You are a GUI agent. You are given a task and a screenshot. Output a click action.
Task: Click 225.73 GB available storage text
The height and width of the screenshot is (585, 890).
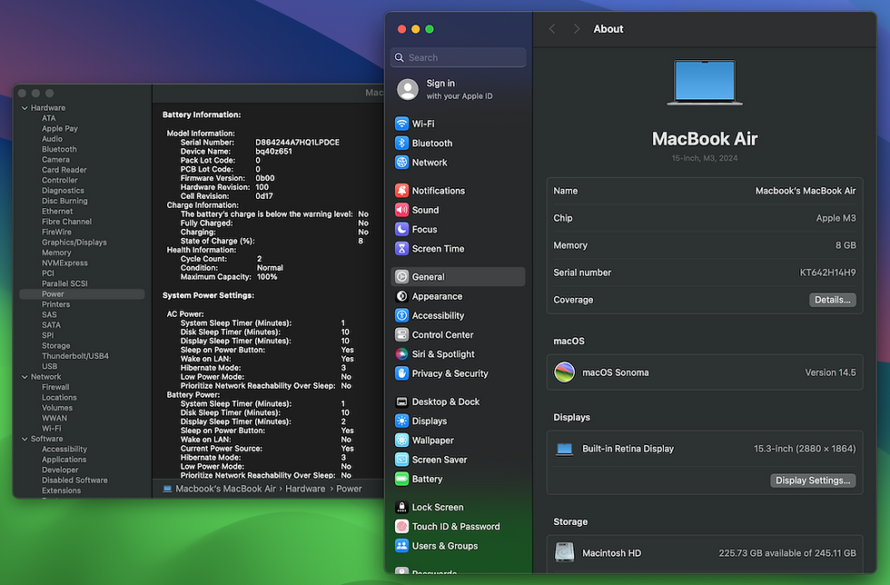pos(786,553)
